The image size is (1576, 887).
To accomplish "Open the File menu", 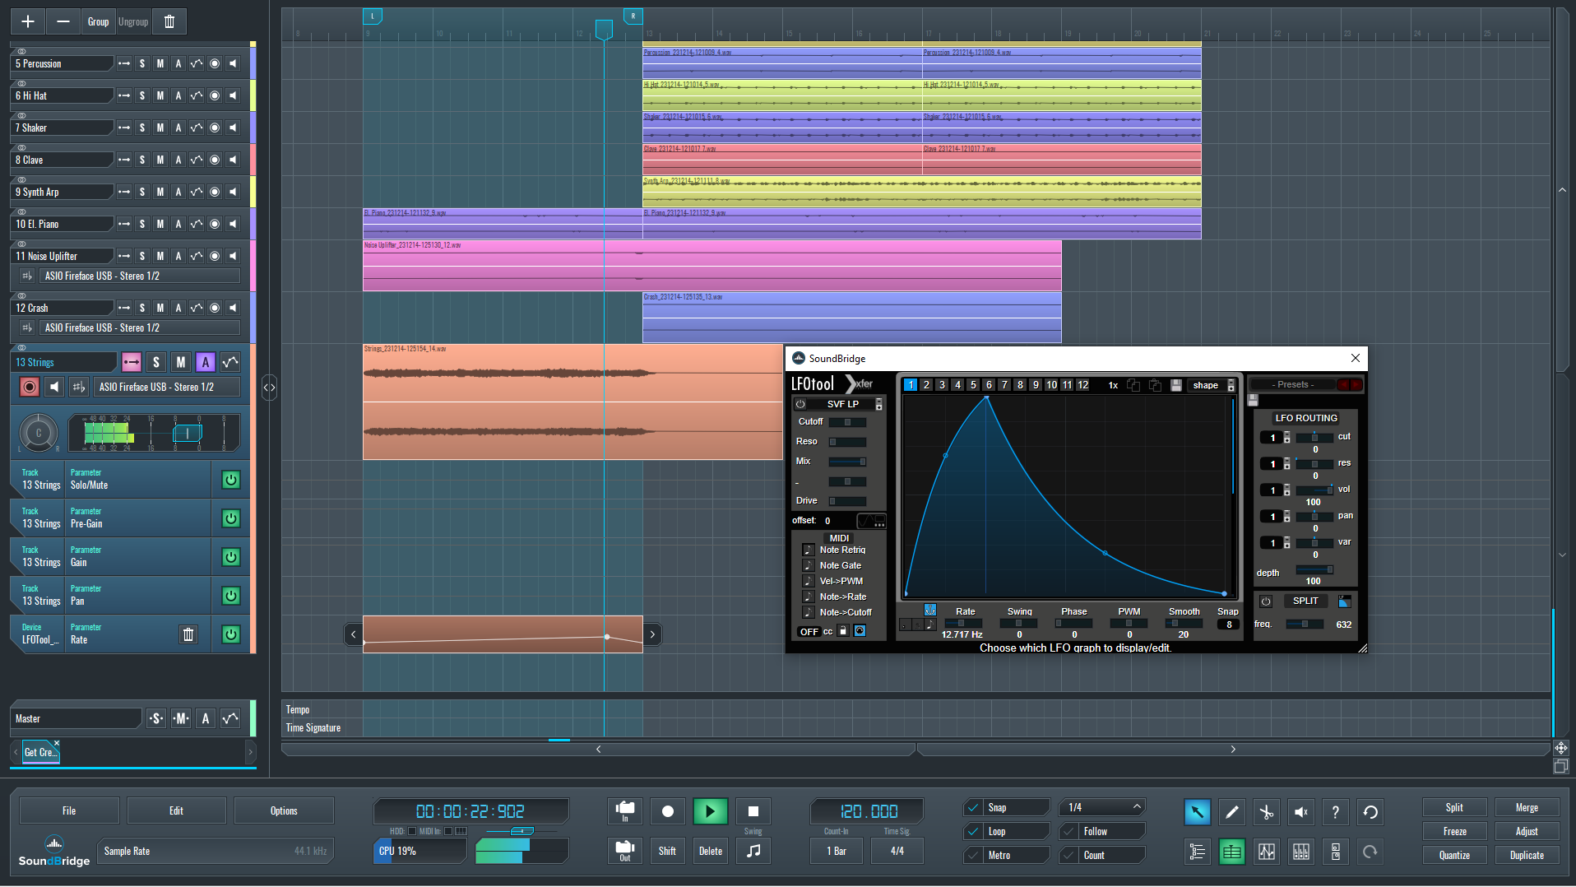I will [x=69, y=810].
